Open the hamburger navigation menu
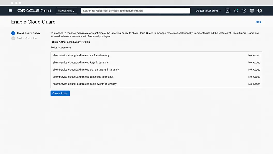The image size is (273, 154). coord(10,11)
